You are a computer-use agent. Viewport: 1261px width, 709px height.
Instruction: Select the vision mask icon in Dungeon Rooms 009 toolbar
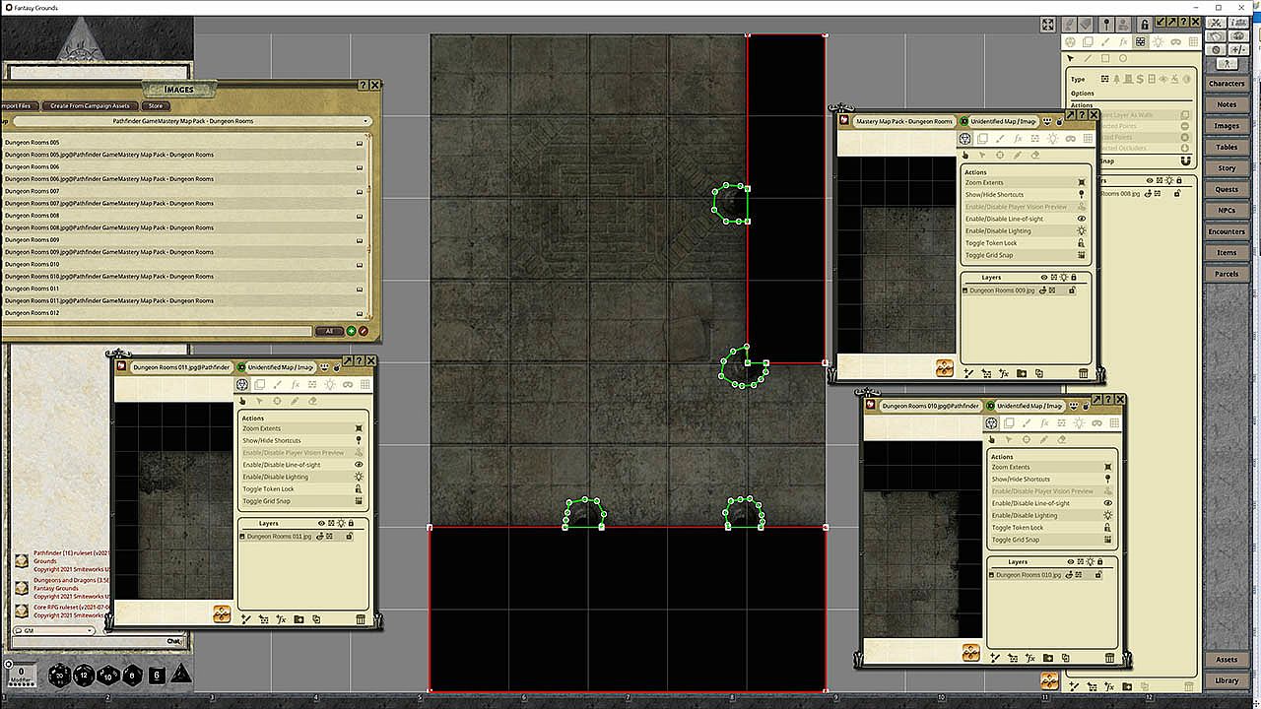pyautogui.click(x=1071, y=139)
